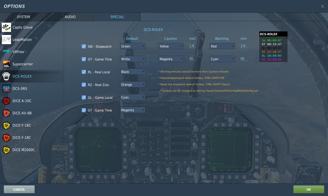Select the DiCE M2000C dice icon
The width and height of the screenshot is (328, 196).
[x=6, y=150]
